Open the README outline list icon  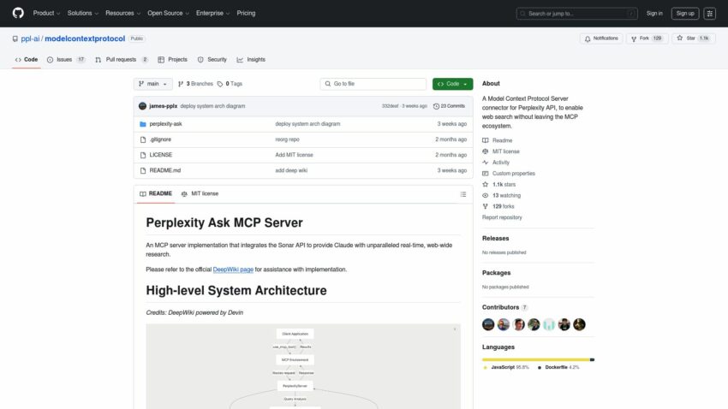[x=462, y=194]
